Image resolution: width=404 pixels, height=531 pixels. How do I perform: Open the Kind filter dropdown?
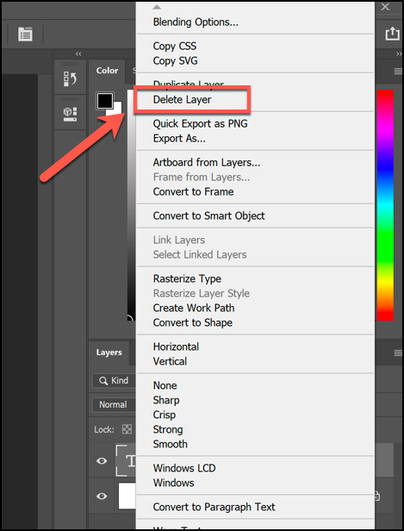(x=114, y=381)
